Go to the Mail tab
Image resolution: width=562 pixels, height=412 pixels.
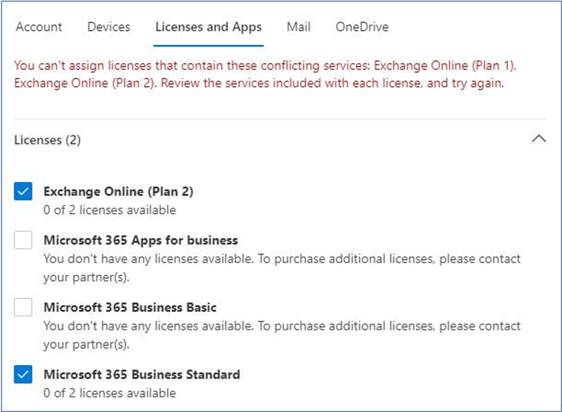(x=298, y=27)
